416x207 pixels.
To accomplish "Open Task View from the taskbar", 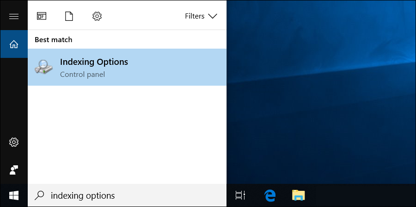I will tap(240, 195).
